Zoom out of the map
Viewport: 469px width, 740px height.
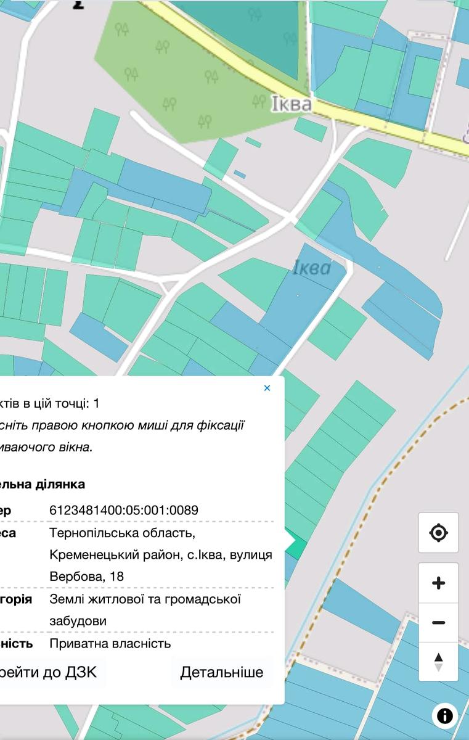438,623
